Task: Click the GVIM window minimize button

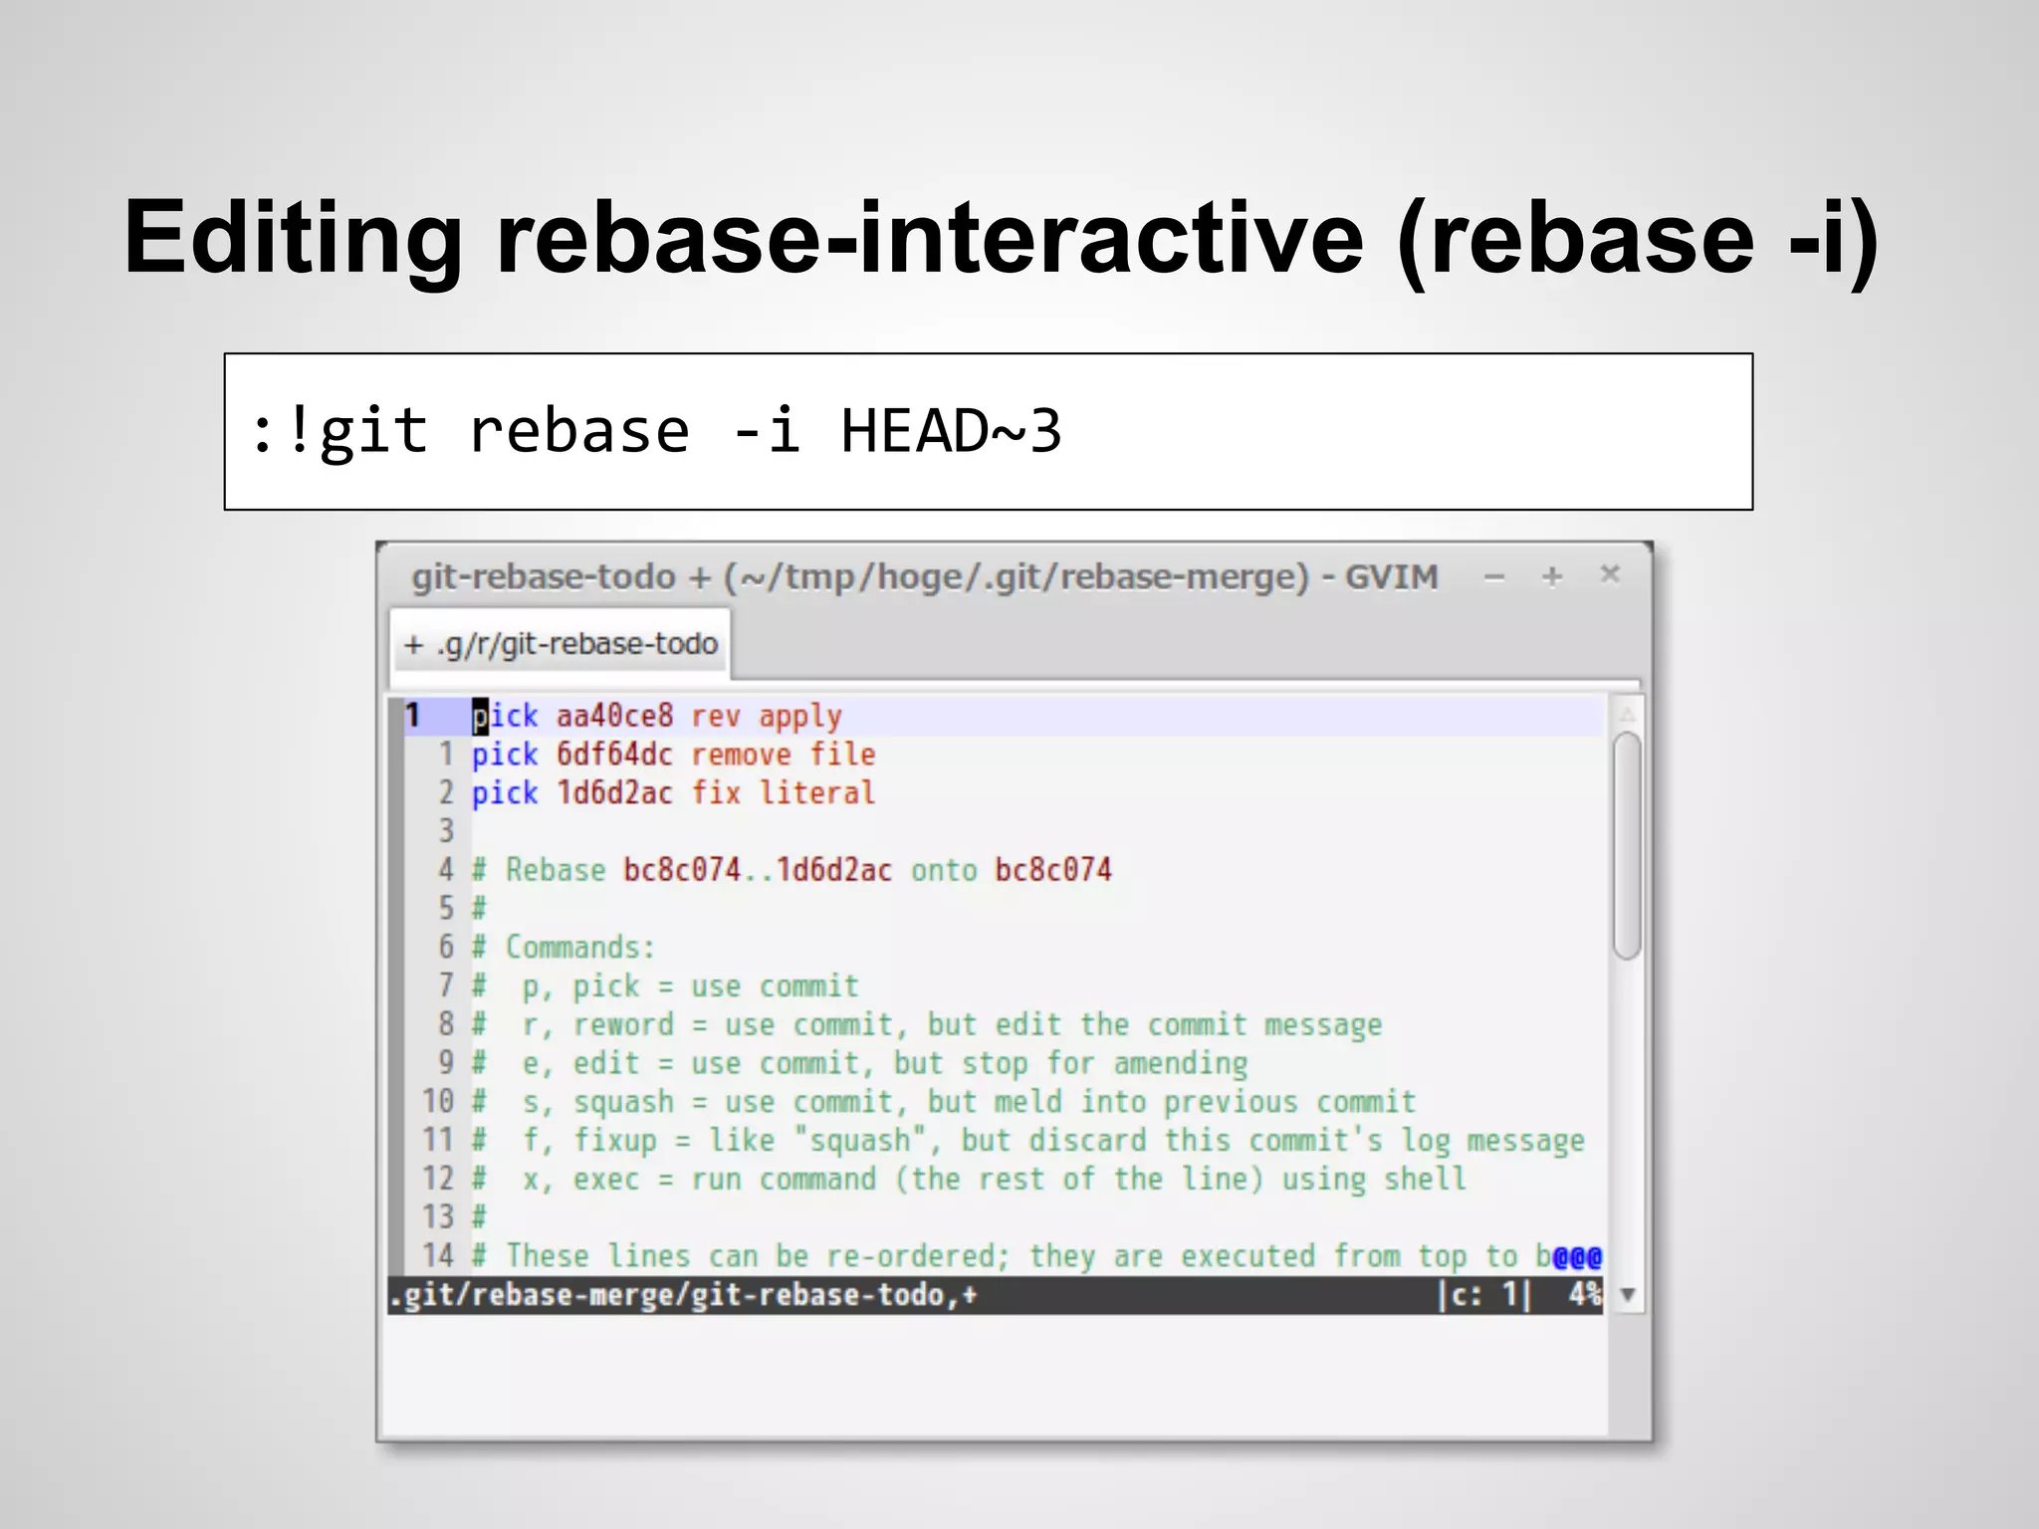Action: (x=1494, y=576)
